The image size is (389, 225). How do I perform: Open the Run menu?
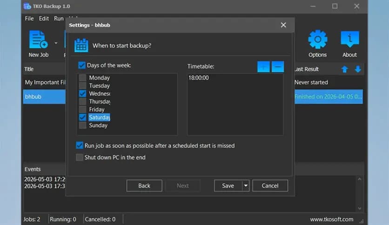59,19
